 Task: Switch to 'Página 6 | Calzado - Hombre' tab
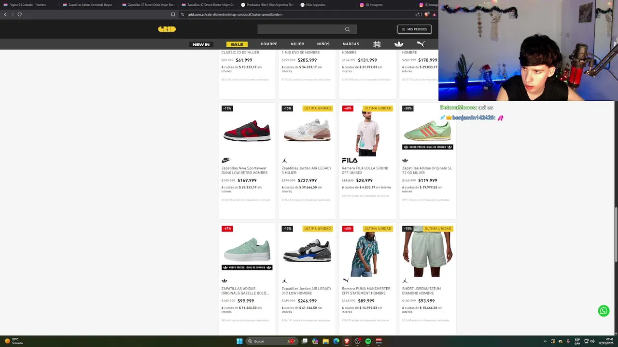pyautogui.click(x=28, y=5)
